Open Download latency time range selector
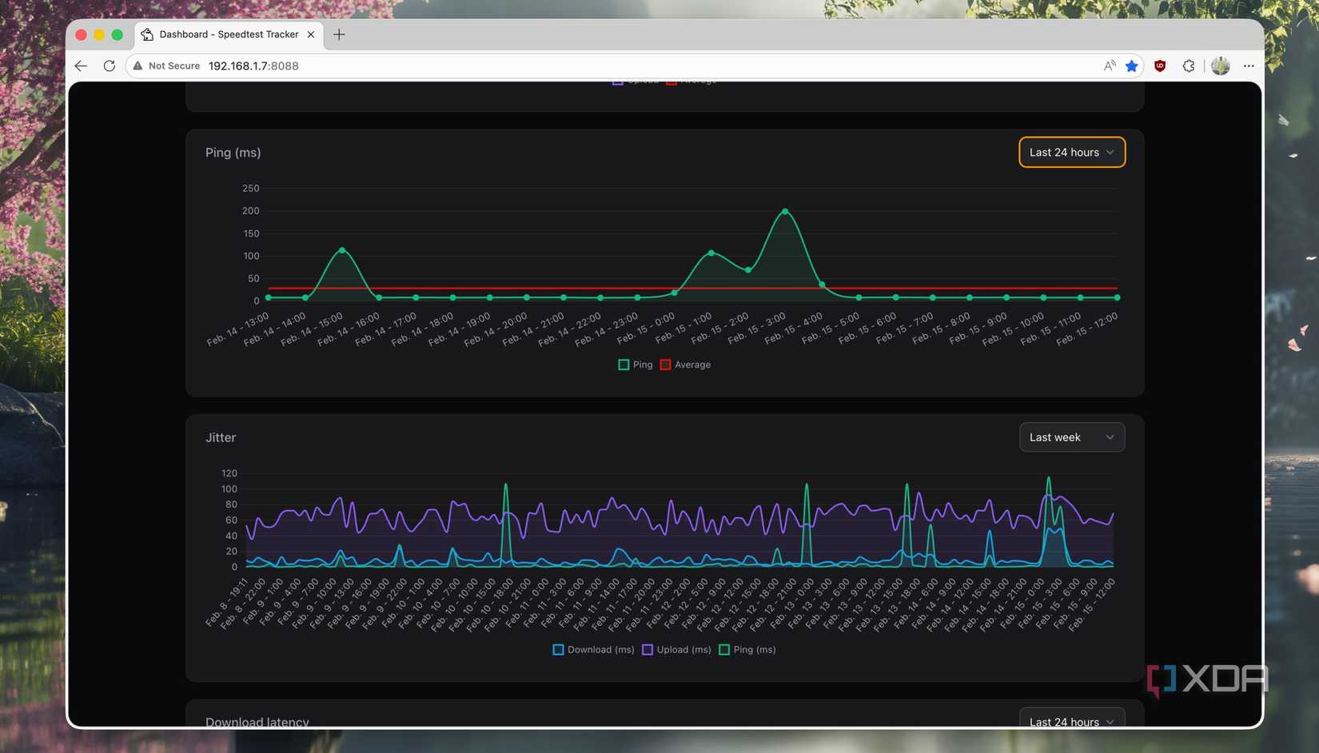Image resolution: width=1319 pixels, height=753 pixels. click(1071, 720)
